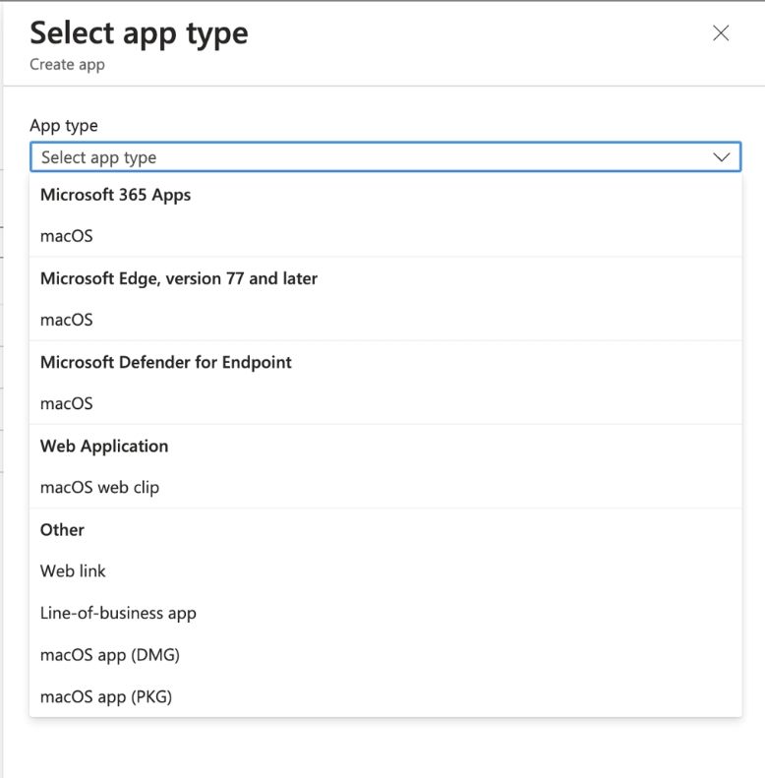Close the Select app type panel

721,33
